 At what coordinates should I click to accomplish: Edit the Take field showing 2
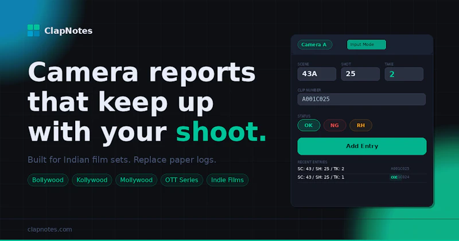404,74
